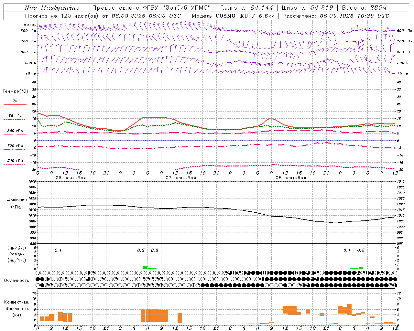Click the "07 сентября" date label
Image resolution: width=414 pixels, height=331 pixels.
pos(181,178)
